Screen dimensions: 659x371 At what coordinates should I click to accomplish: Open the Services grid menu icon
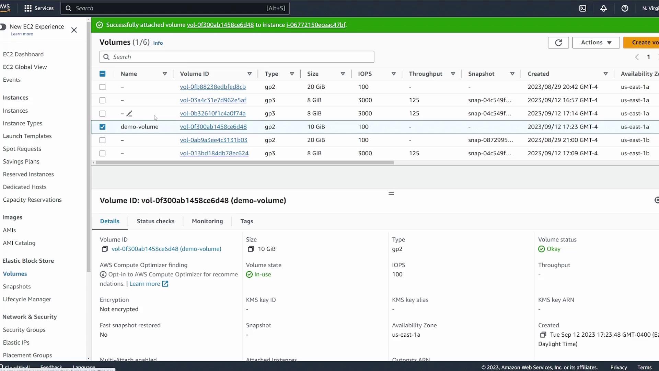coord(28,8)
